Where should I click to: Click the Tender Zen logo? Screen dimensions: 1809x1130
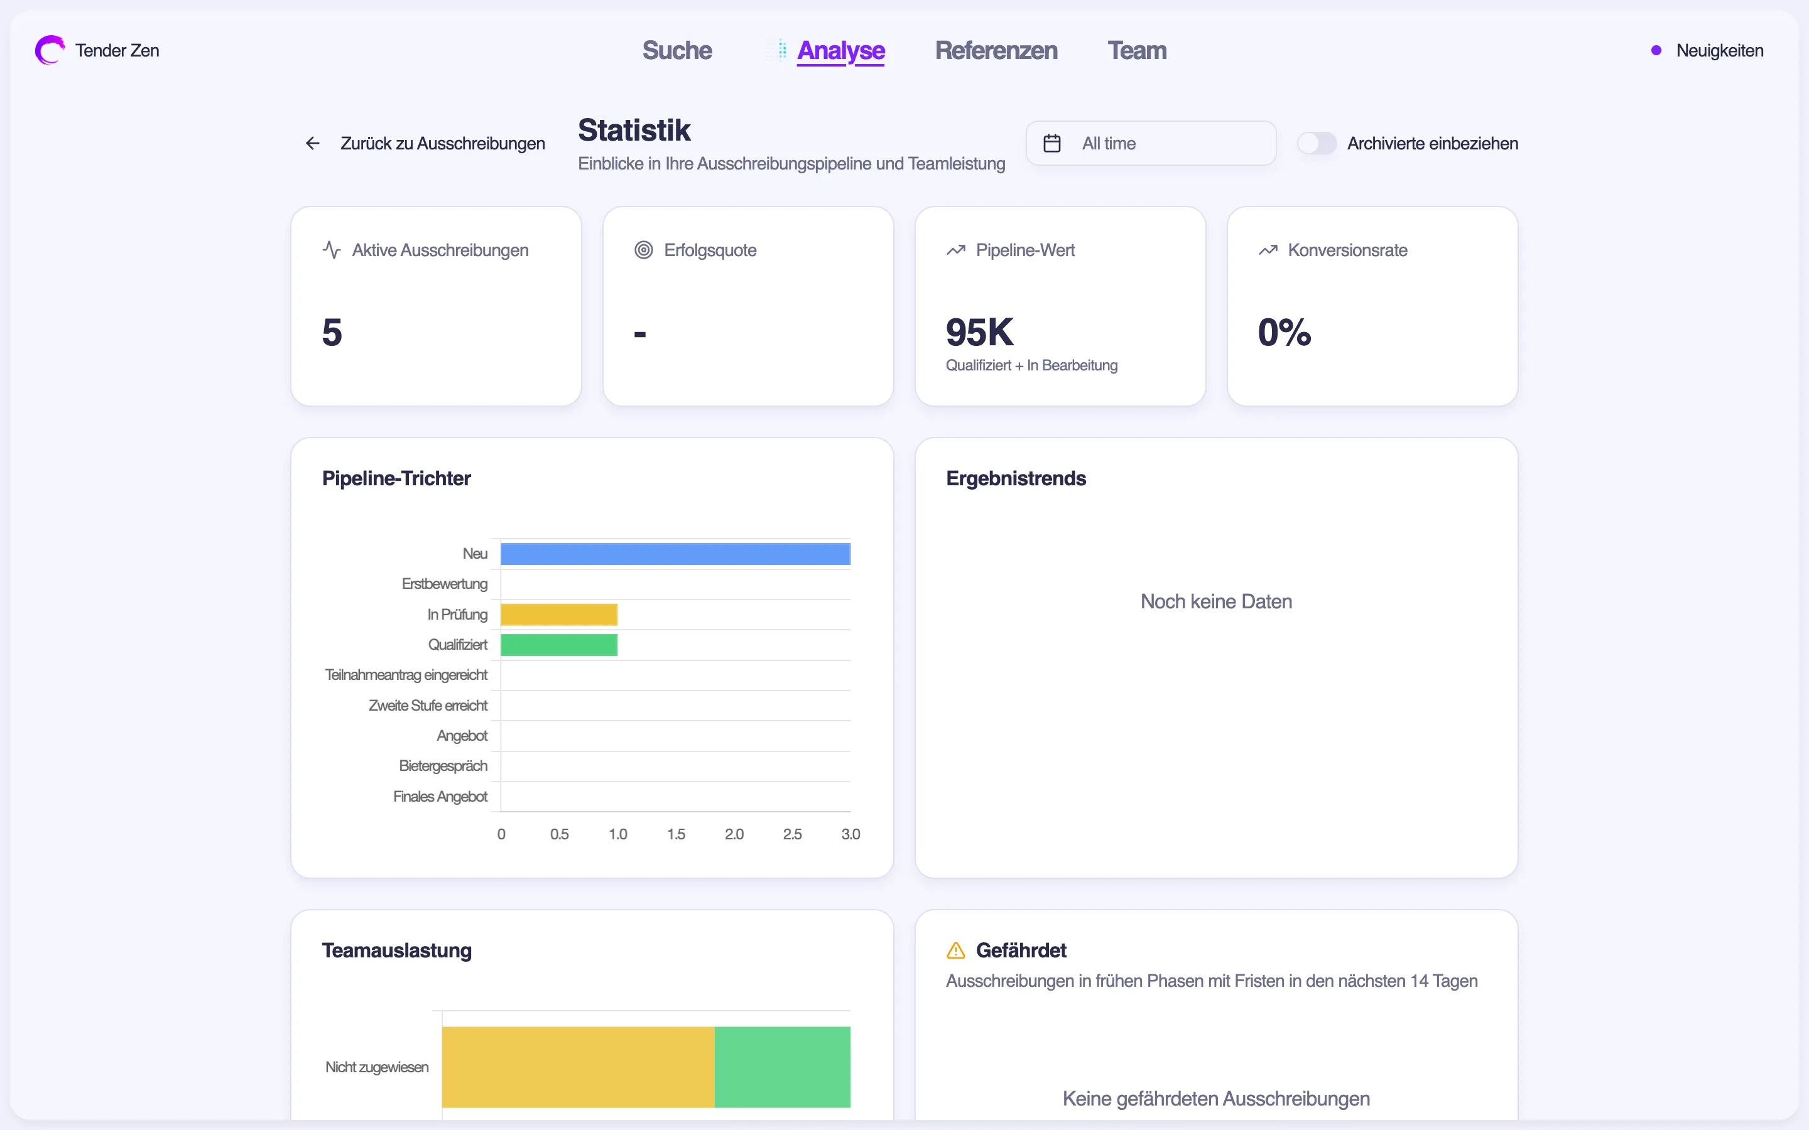click(x=50, y=50)
